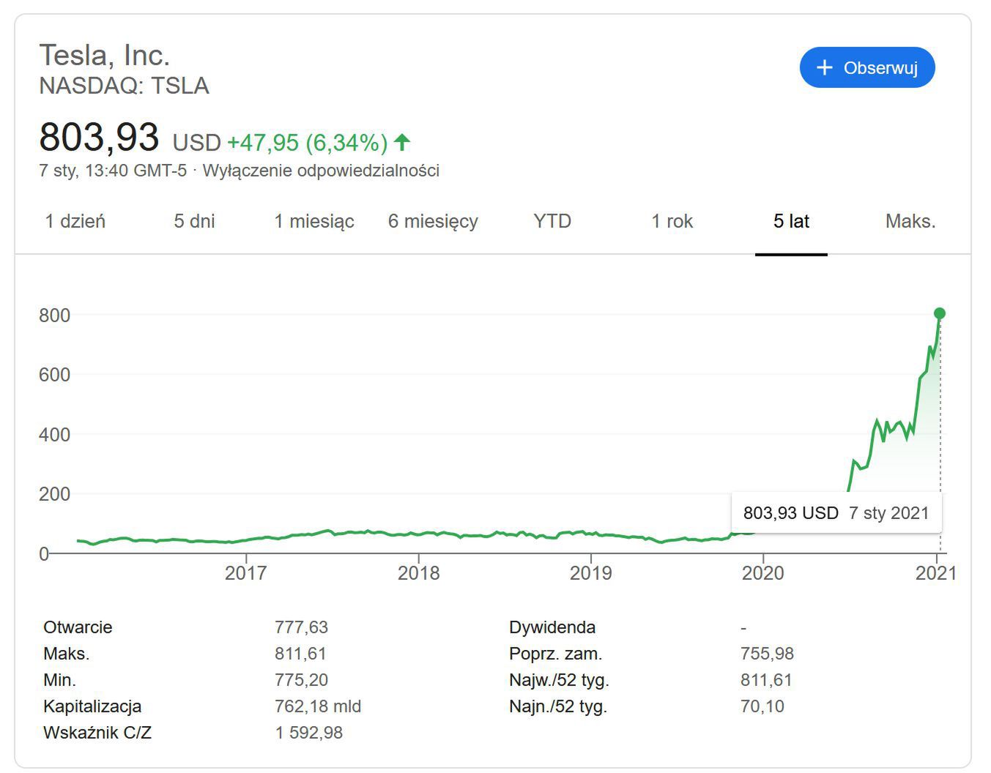Click the Kapitalizacja value 762,18 mld
Image resolution: width=991 pixels, height=773 pixels.
point(318,706)
